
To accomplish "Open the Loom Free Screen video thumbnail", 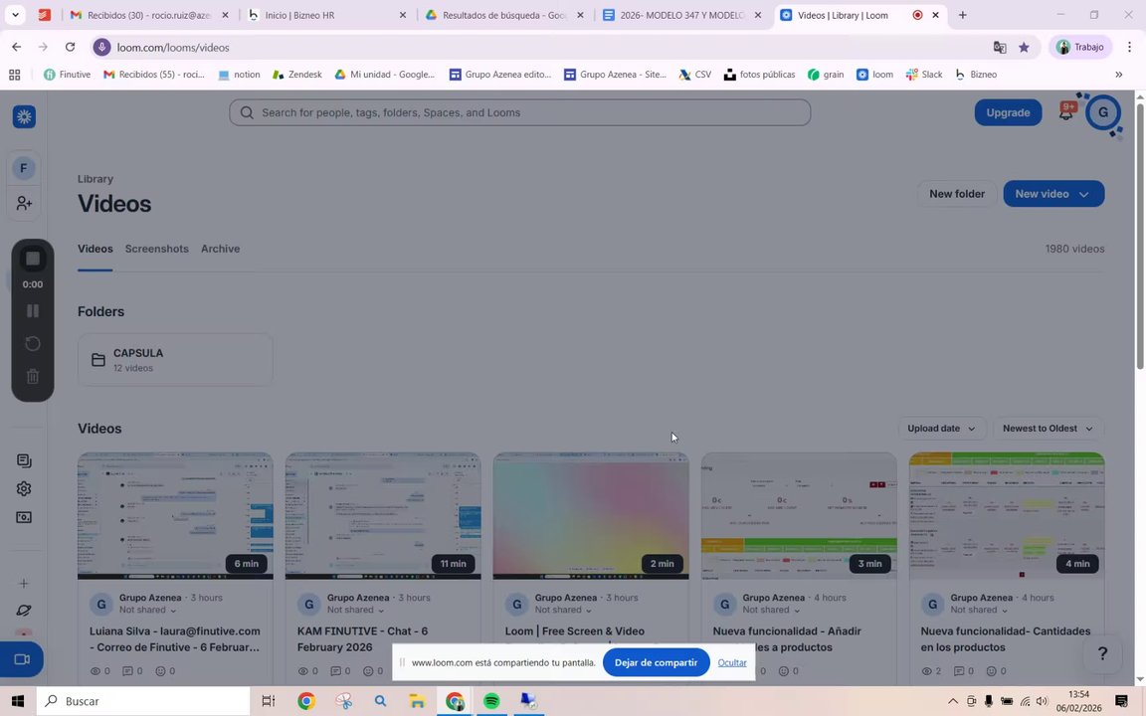I will click(x=591, y=516).
